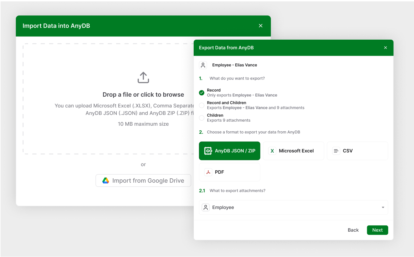Click the Employee person icon beside Elias Vance
This screenshot has width=414, height=257.
(203, 65)
